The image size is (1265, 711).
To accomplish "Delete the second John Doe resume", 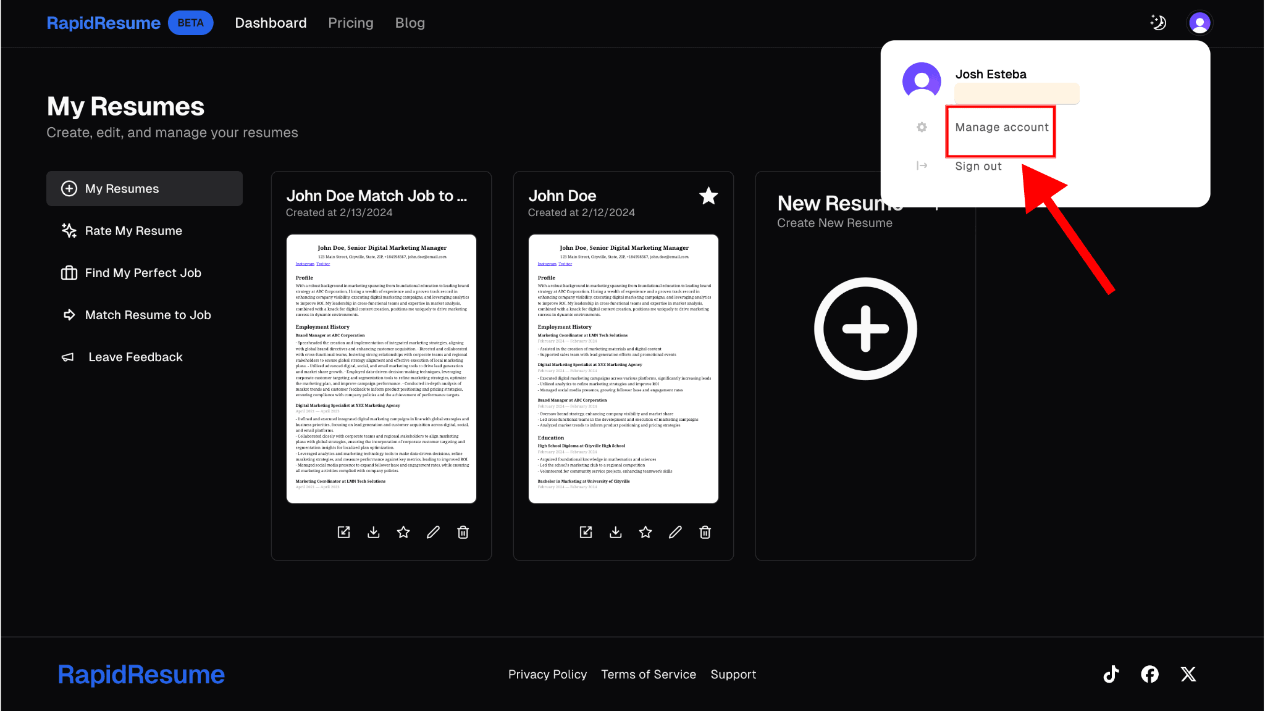I will pos(705,532).
